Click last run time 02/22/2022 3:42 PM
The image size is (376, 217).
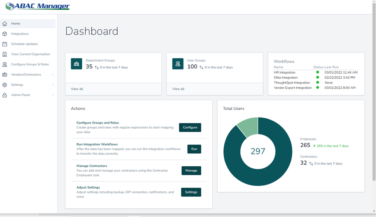tap(340, 77)
